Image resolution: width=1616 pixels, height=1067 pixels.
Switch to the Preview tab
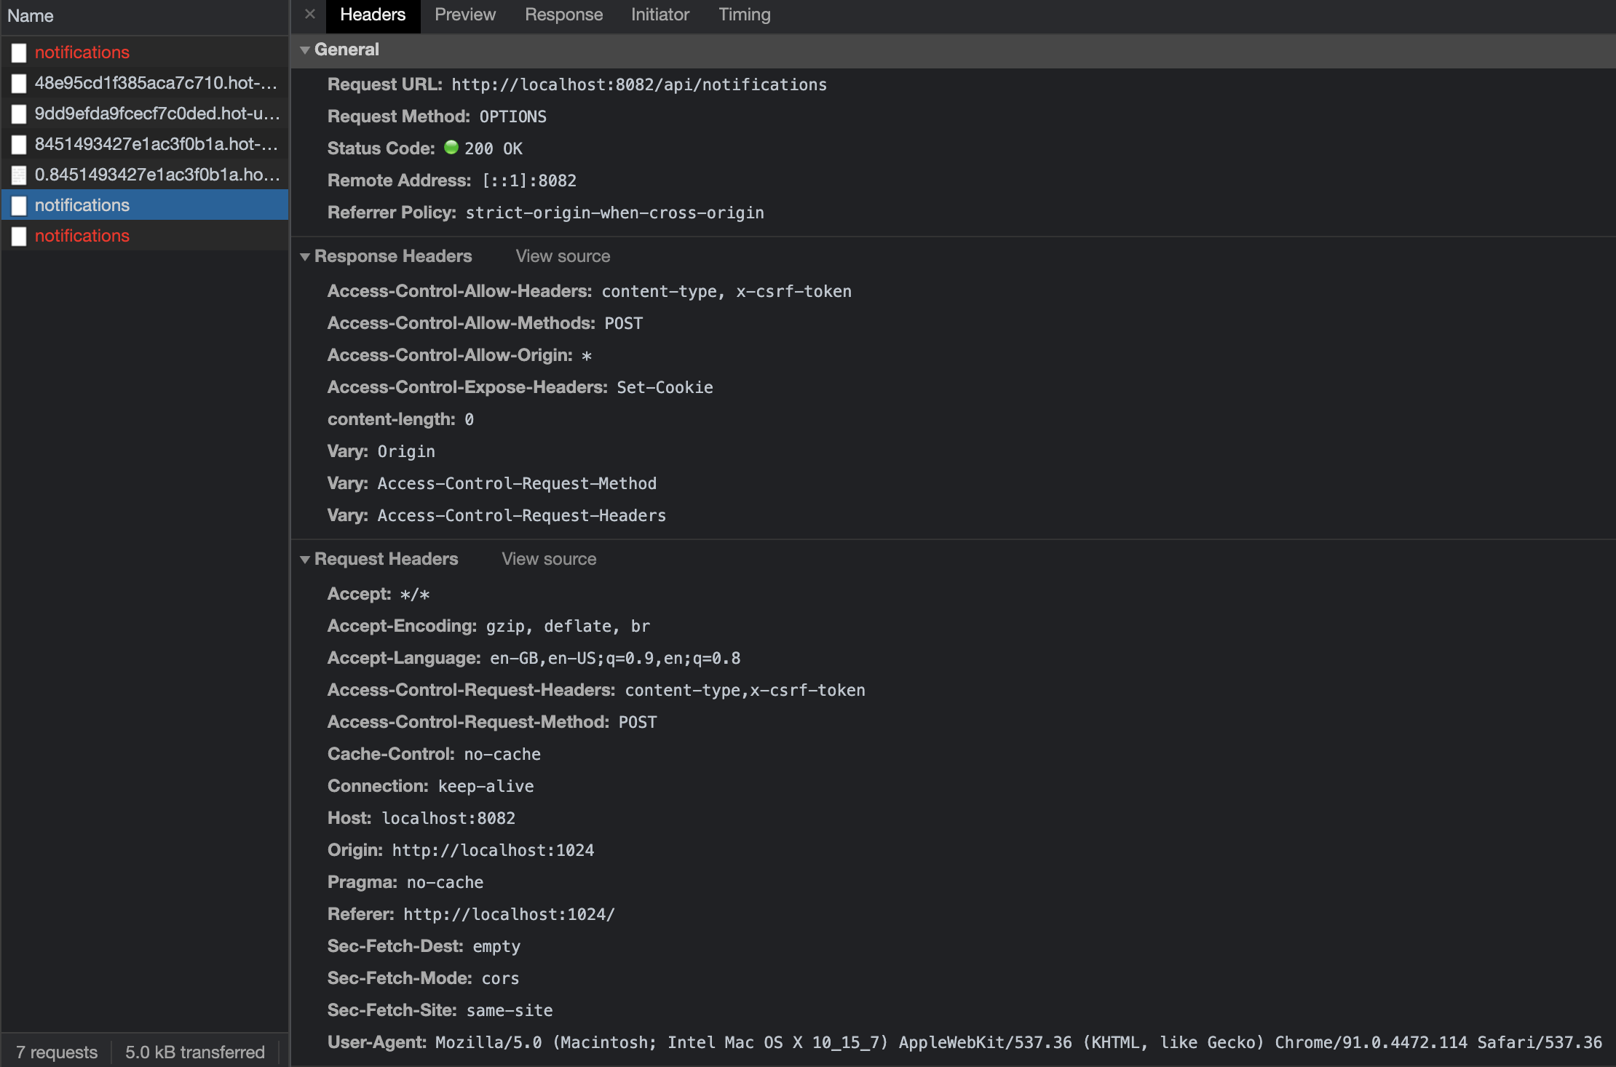pos(464,15)
